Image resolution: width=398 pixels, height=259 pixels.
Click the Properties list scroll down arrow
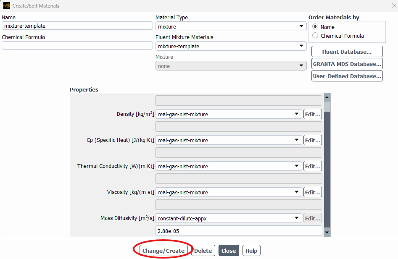coord(327,232)
